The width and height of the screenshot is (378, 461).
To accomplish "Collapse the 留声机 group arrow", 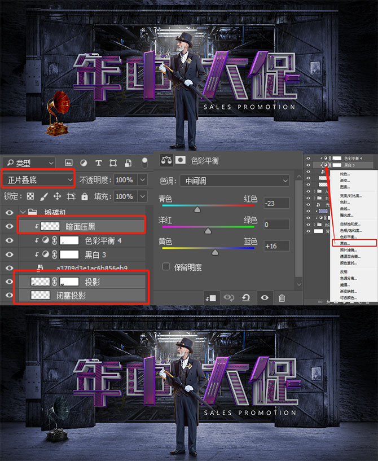I will (x=23, y=212).
